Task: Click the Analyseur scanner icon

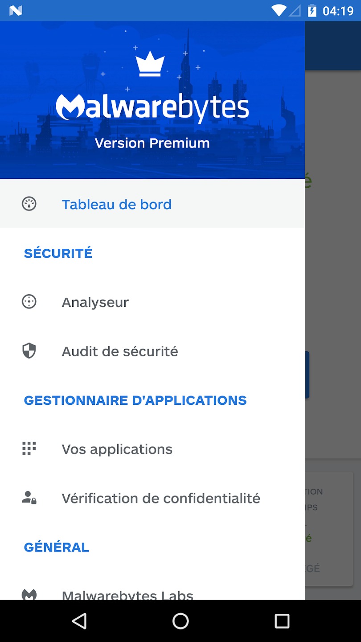Action: point(29,302)
